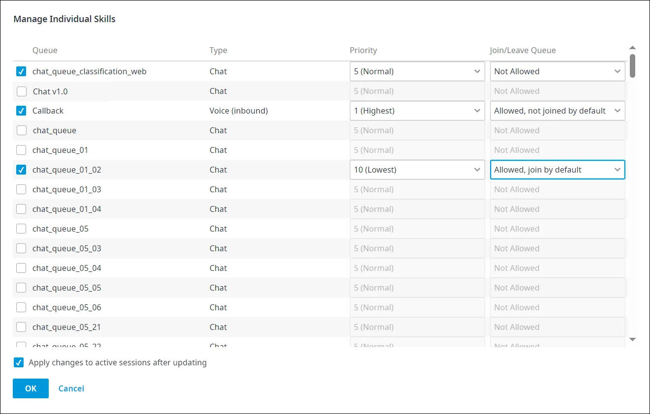The height and width of the screenshot is (414, 650).
Task: Toggle Apply changes to active sessions checkbox
Action: coord(18,363)
